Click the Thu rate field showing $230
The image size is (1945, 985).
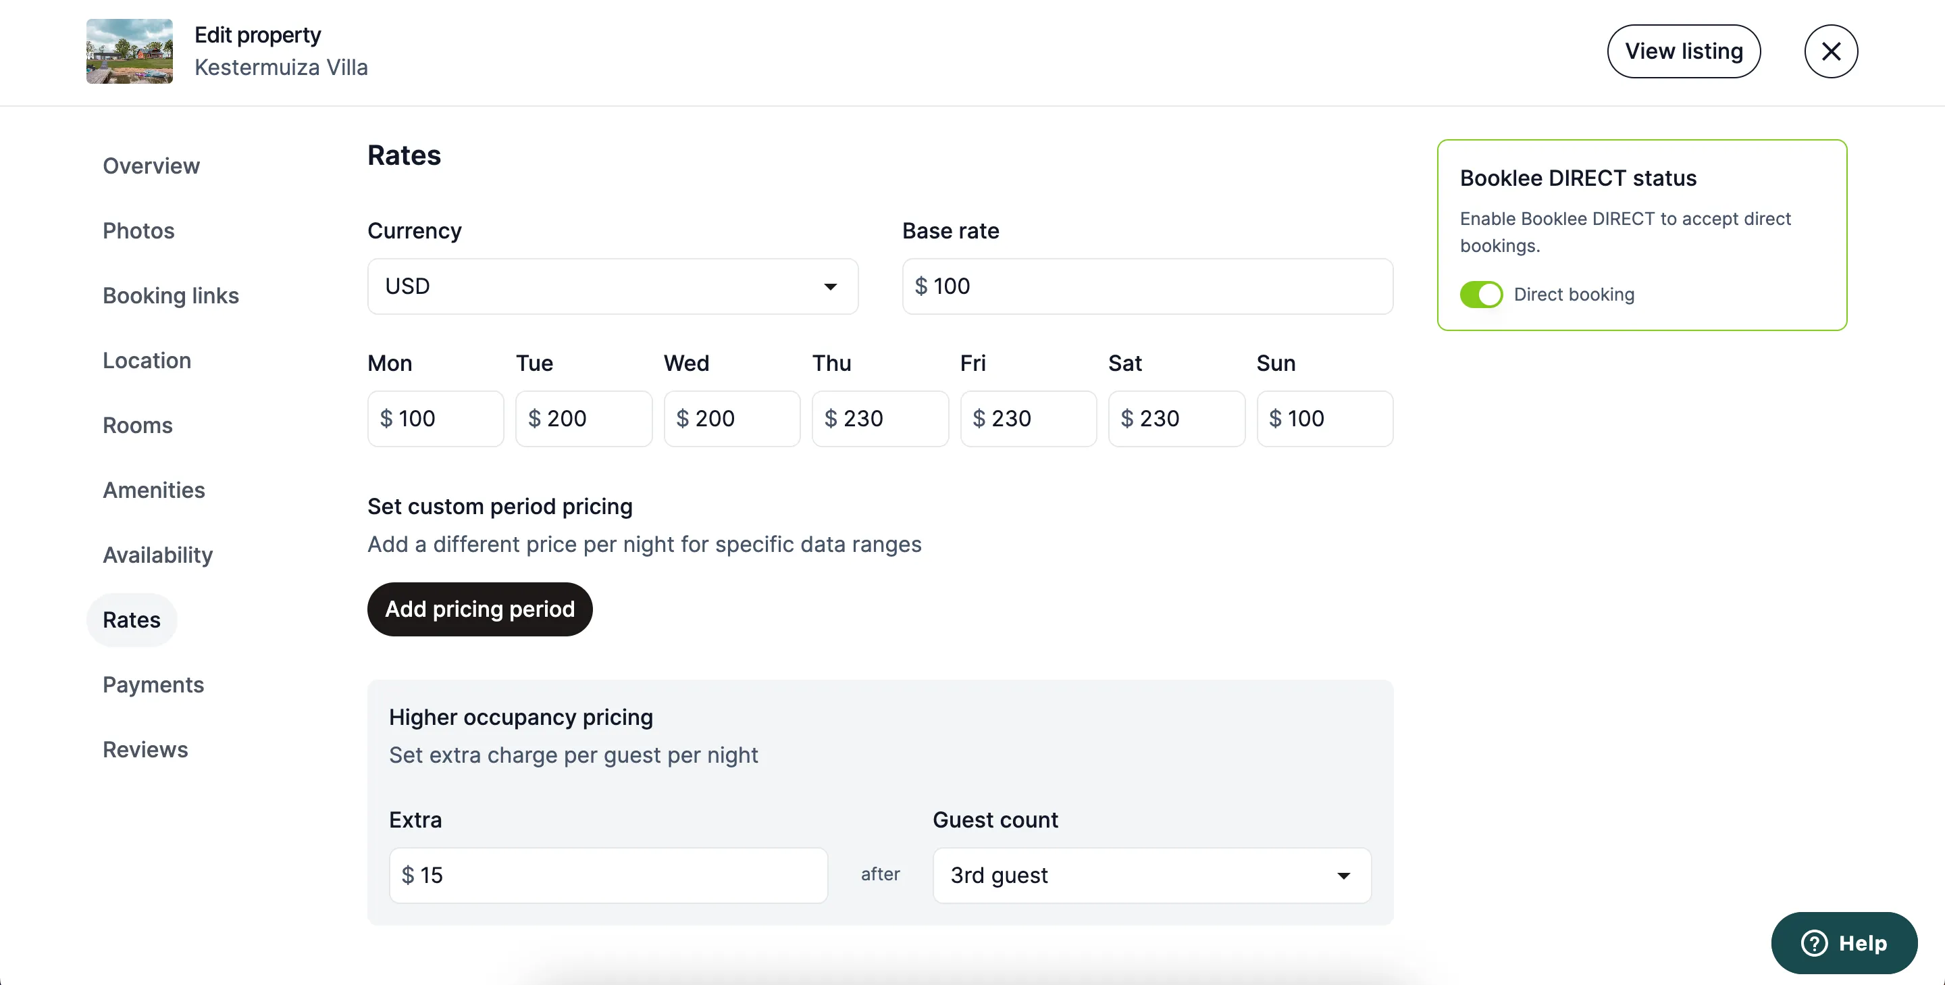[879, 418]
